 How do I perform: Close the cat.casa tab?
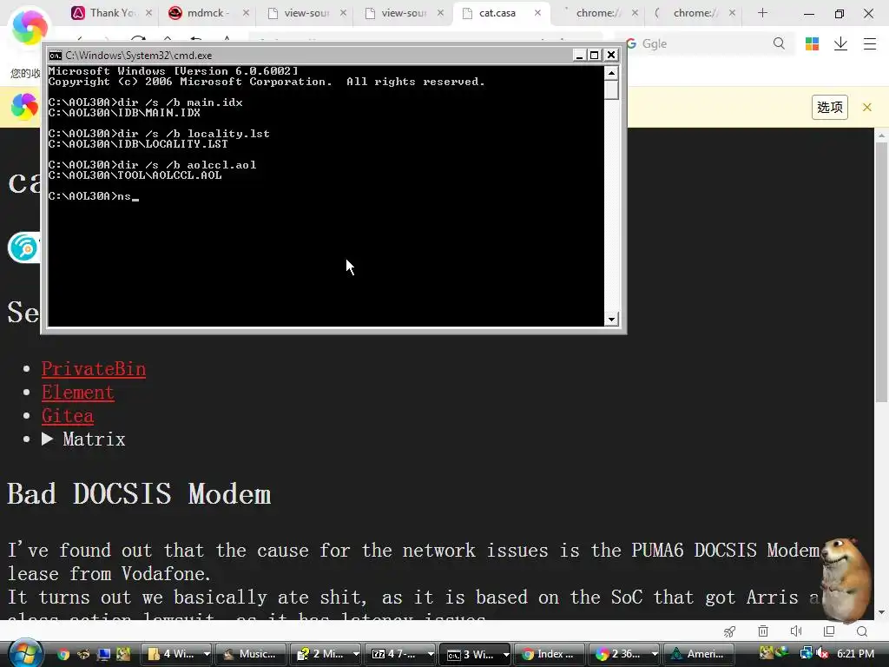click(x=537, y=12)
